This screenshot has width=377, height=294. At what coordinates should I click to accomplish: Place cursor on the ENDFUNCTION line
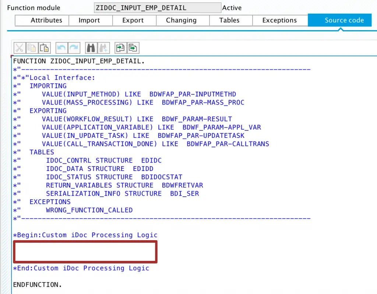(37, 284)
